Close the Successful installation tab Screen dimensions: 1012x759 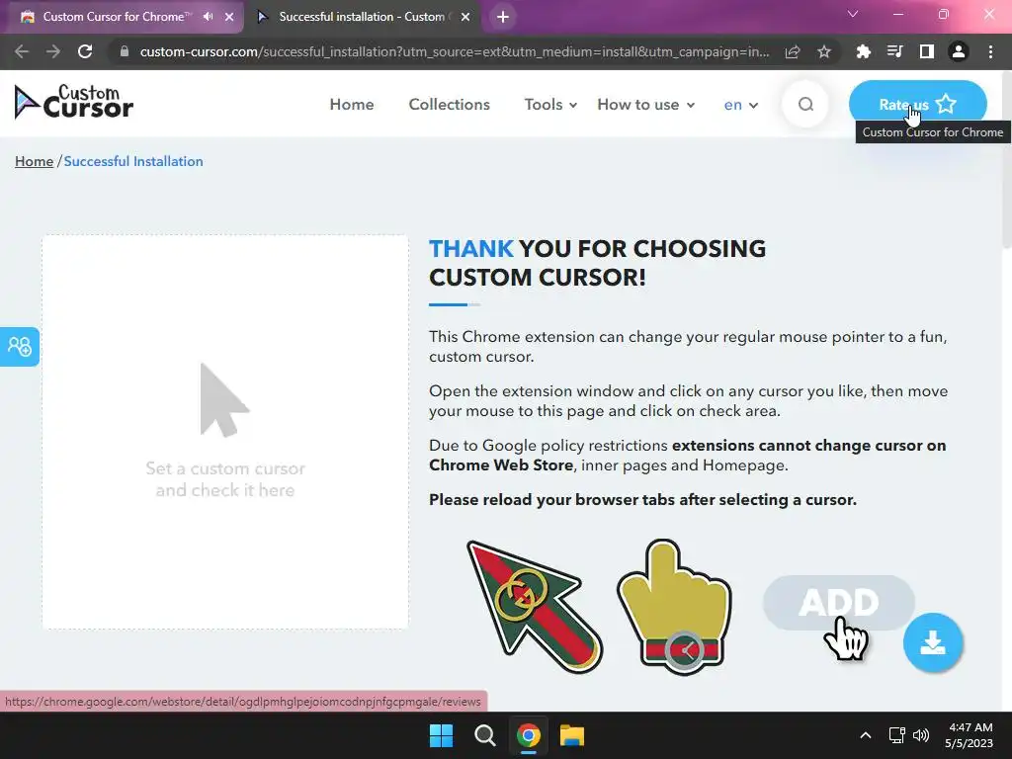coord(465,18)
